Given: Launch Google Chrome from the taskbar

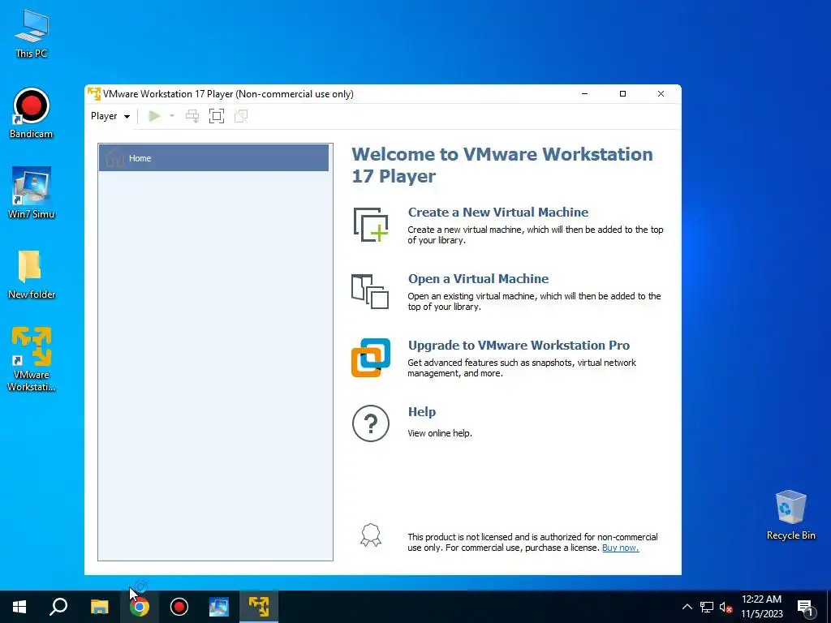Looking at the screenshot, I should tap(140, 607).
